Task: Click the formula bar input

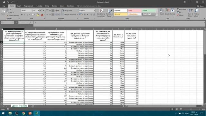Action: tap(119, 24)
